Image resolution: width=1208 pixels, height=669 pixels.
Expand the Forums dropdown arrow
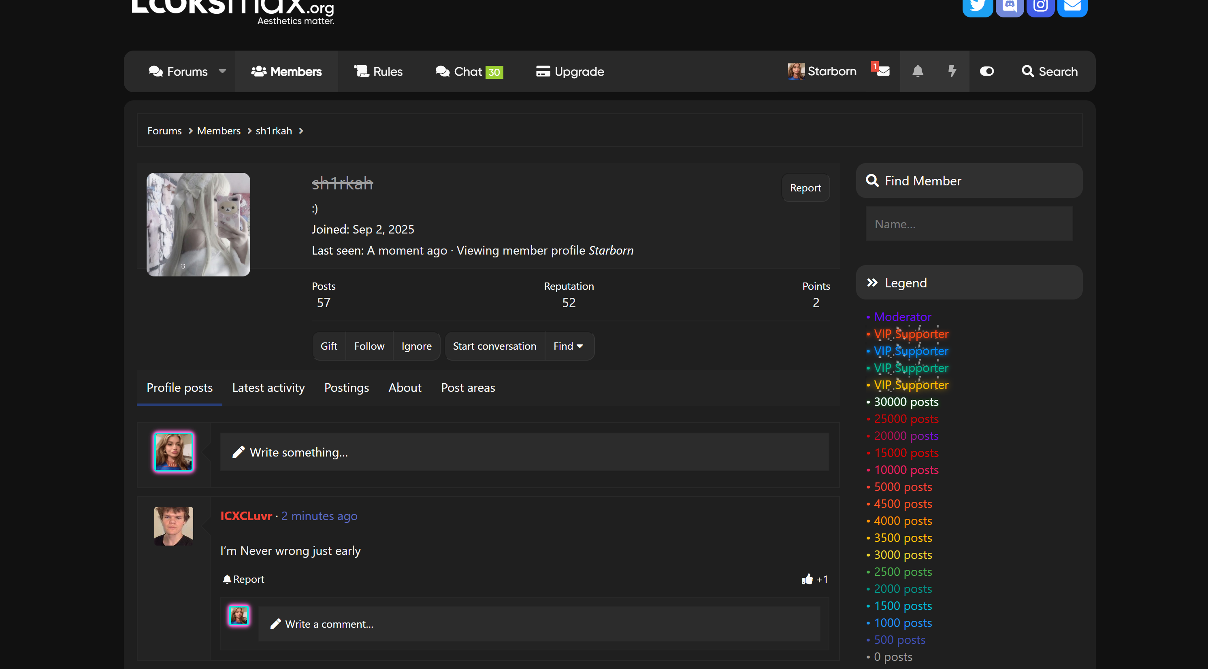click(x=222, y=71)
